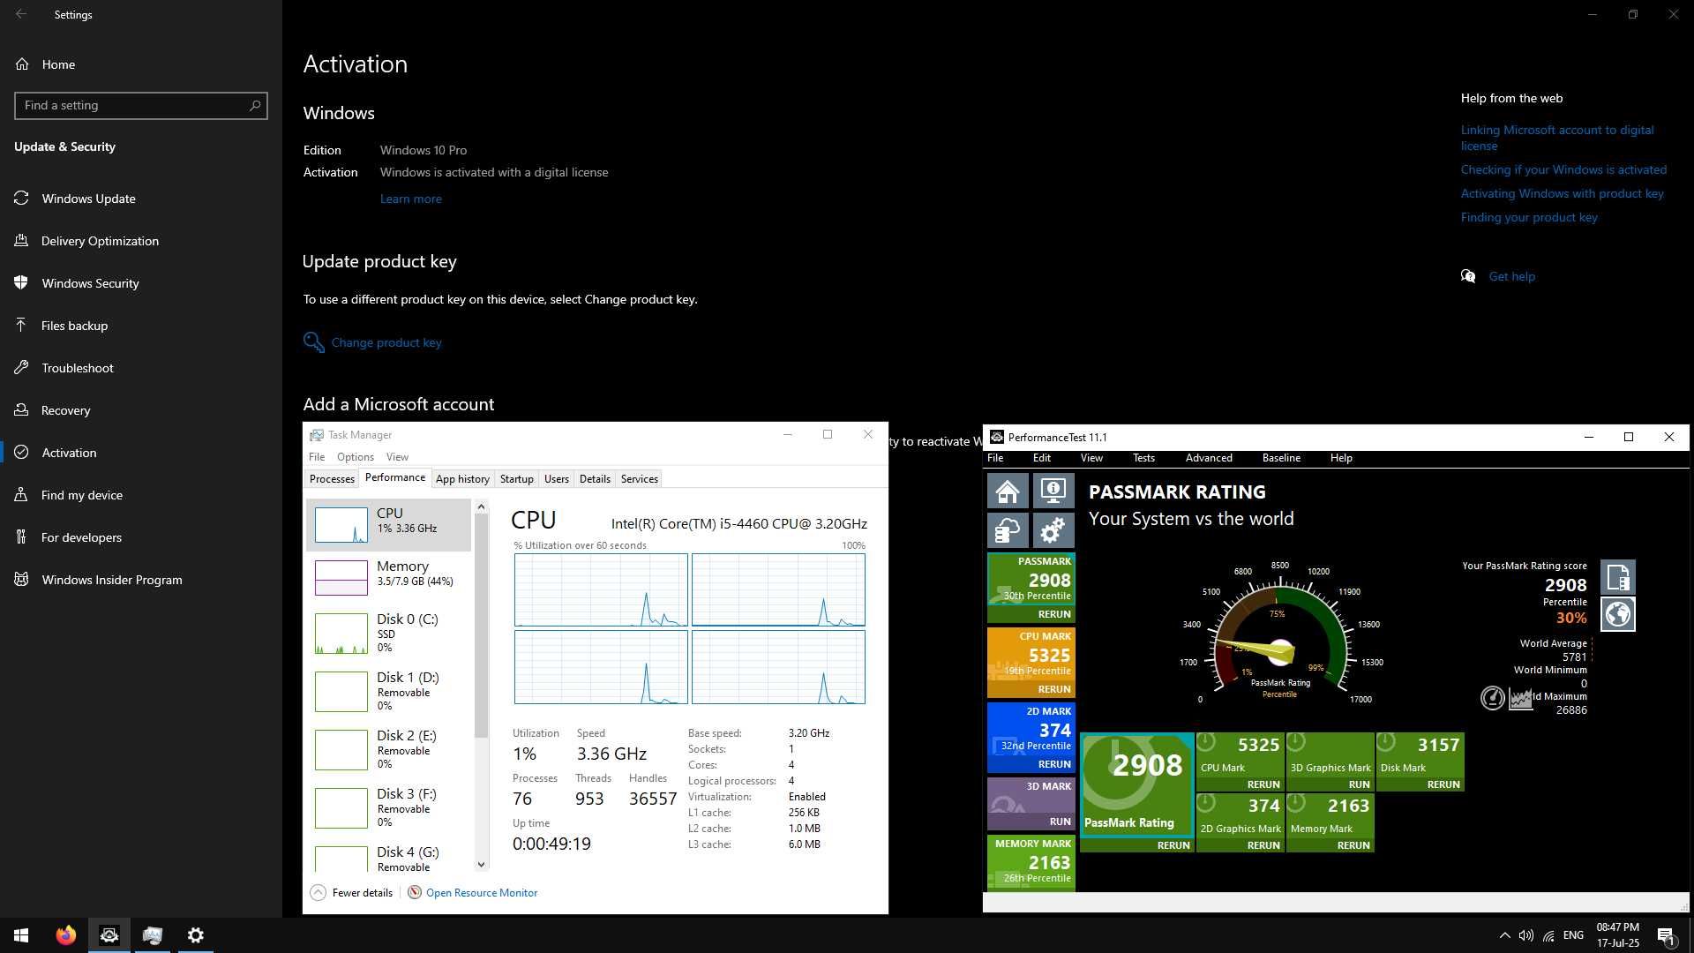This screenshot has width=1694, height=953.
Task: Switch to the Users tab
Action: point(556,478)
